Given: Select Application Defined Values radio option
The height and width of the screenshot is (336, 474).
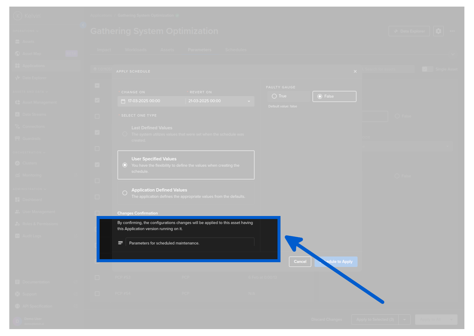Looking at the screenshot, I should point(125,193).
